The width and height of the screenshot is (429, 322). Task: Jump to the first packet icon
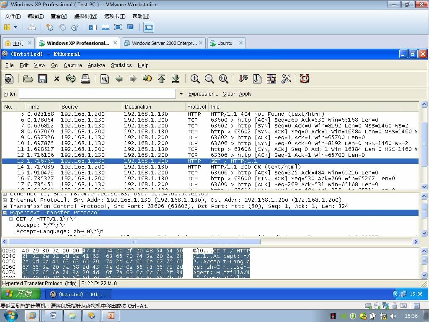click(161, 79)
